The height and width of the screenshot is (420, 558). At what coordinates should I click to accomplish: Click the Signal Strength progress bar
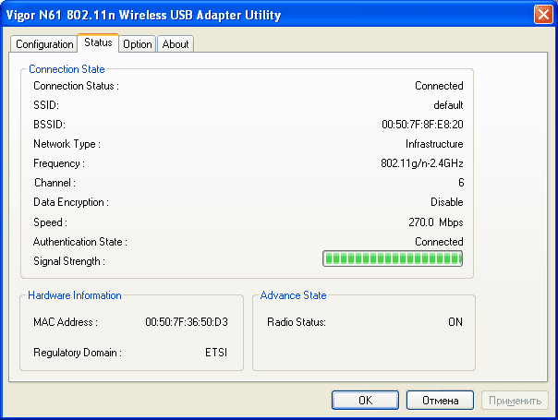[x=393, y=258]
